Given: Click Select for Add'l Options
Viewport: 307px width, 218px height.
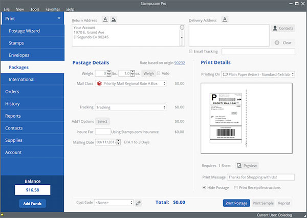Looking at the screenshot, I should coord(102,121).
